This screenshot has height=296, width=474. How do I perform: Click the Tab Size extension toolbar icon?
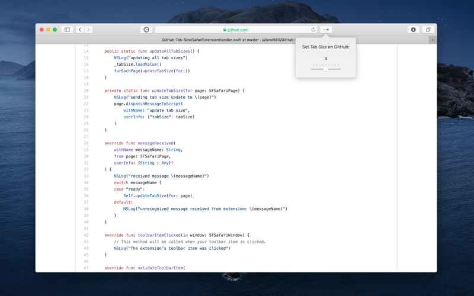tap(326, 30)
